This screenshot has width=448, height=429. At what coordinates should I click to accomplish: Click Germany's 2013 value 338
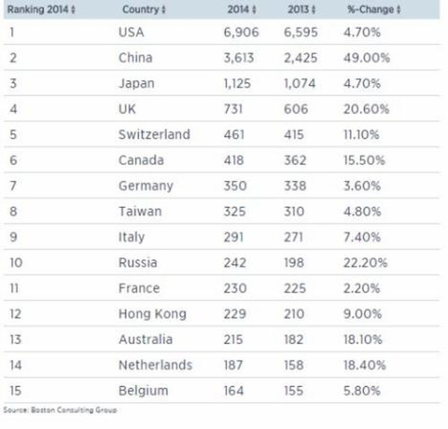tap(295, 185)
